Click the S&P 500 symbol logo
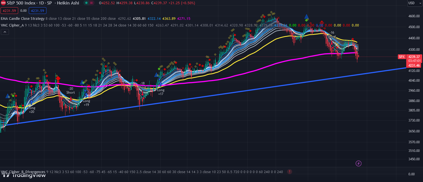 click(3, 3)
